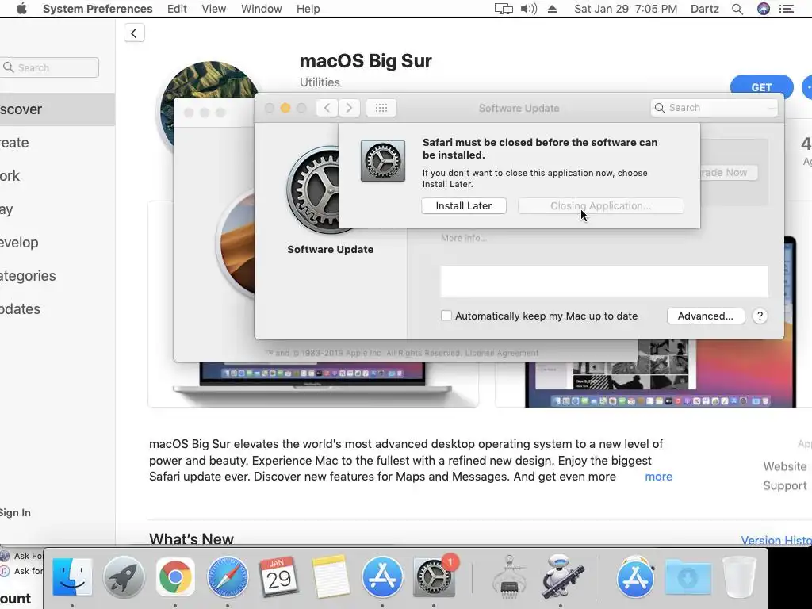Screen dimensions: 812x609
Task: Click the Closing Application button
Action: 601,205
